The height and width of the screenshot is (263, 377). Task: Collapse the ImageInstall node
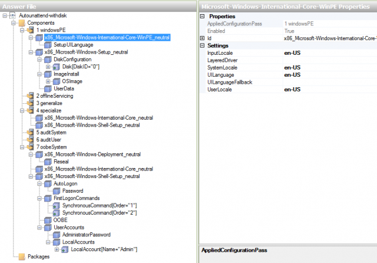pos(39,74)
